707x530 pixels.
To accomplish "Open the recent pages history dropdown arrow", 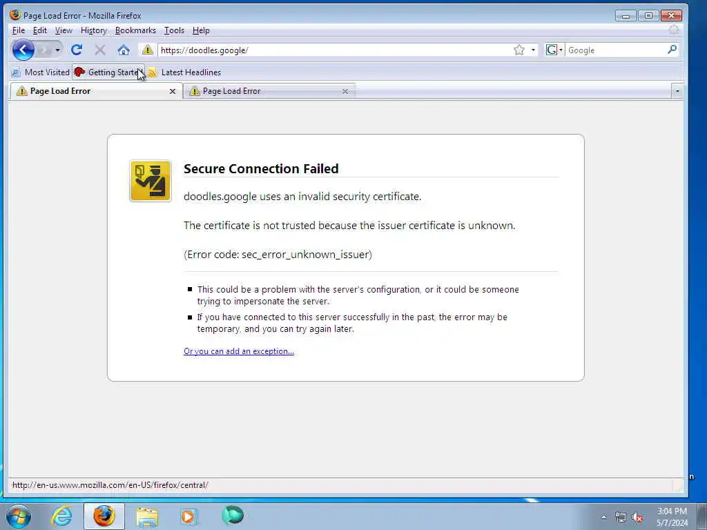I will [x=57, y=50].
